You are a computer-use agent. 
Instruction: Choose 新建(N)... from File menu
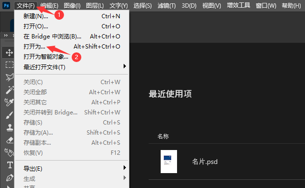click(72, 16)
